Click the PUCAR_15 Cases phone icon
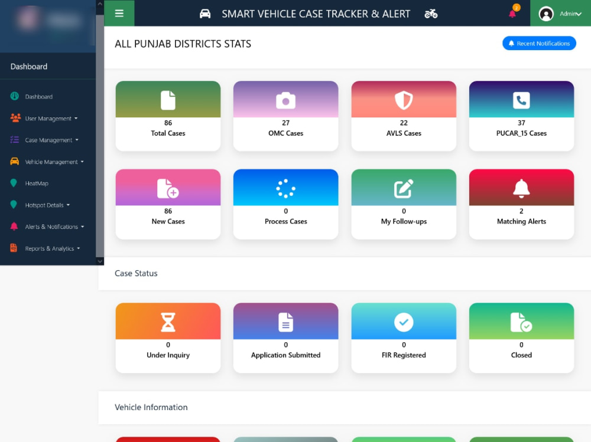The width and height of the screenshot is (591, 442). click(521, 100)
